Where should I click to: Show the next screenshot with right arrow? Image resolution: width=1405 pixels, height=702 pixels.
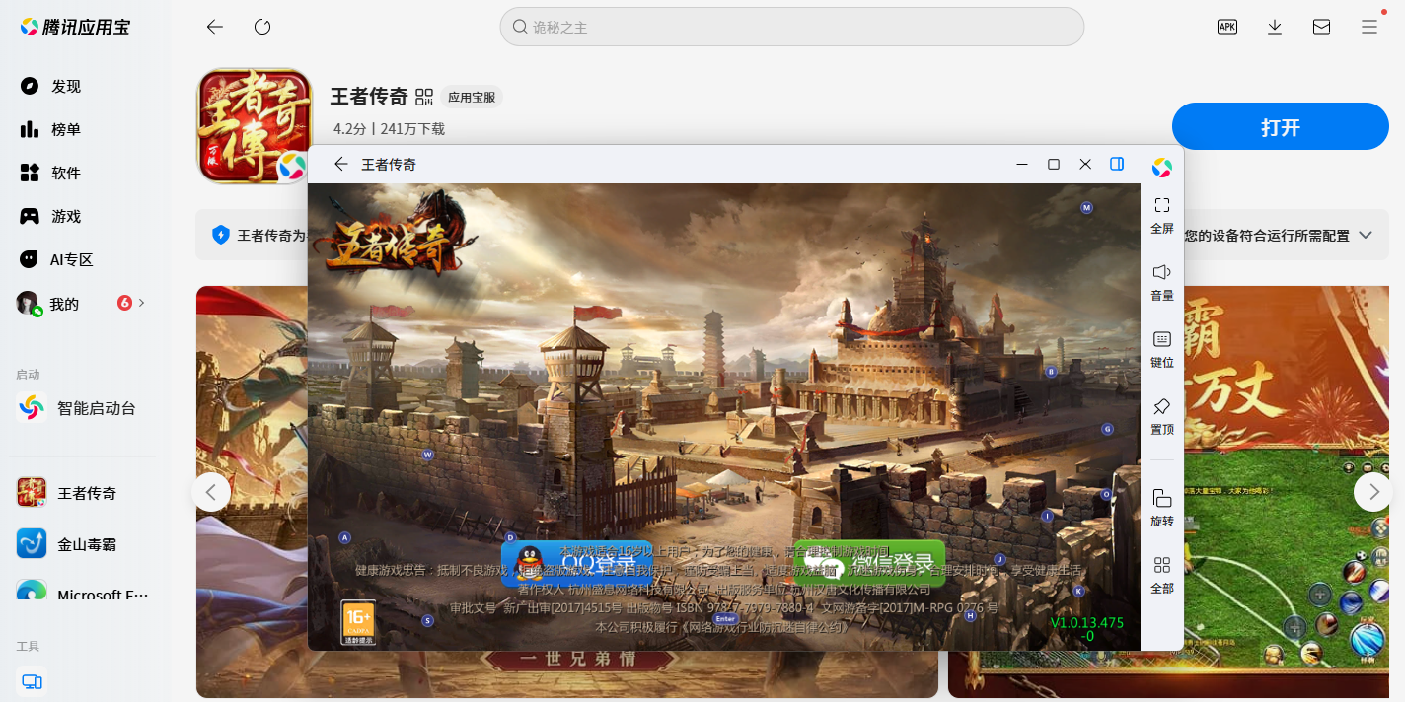1372,491
